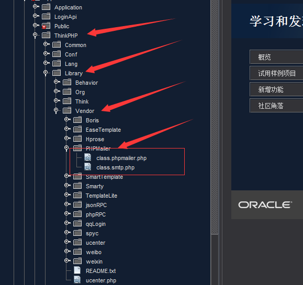Click the Smarty folder icon

tap(77, 186)
